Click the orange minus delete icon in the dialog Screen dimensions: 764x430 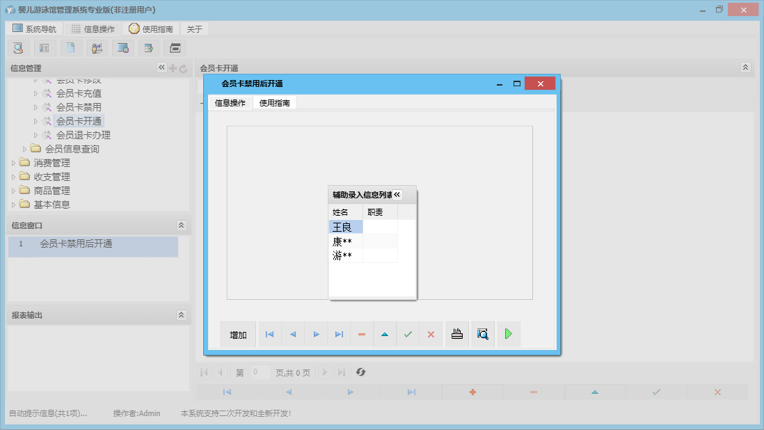coord(362,334)
